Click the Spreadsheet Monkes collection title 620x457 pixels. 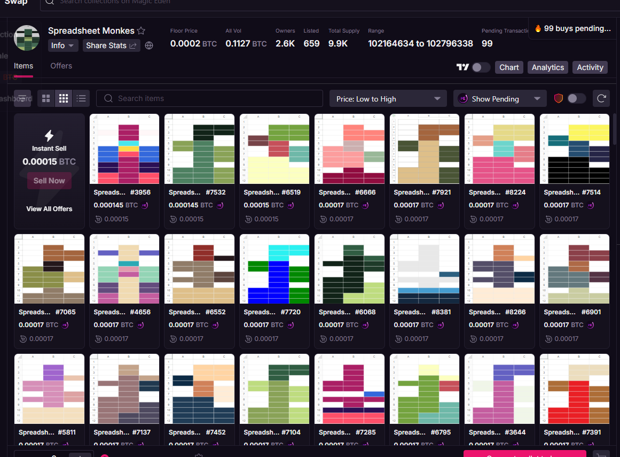tap(91, 30)
